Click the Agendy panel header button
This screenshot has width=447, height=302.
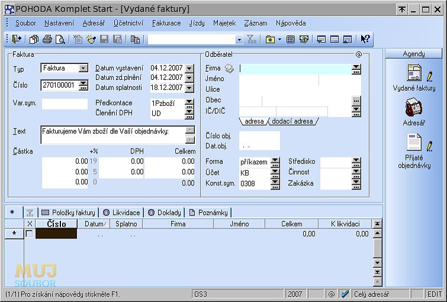pyautogui.click(x=414, y=54)
